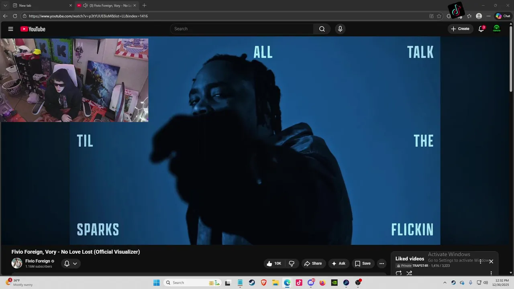Screen dimensions: 514x289
Task: Switch to the New tab browser tab
Action: (x=42, y=5)
